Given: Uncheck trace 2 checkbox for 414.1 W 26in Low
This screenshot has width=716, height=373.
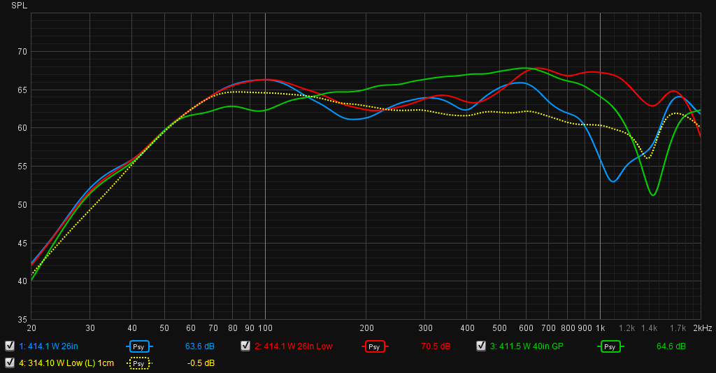Looking at the screenshot, I should tap(245, 346).
